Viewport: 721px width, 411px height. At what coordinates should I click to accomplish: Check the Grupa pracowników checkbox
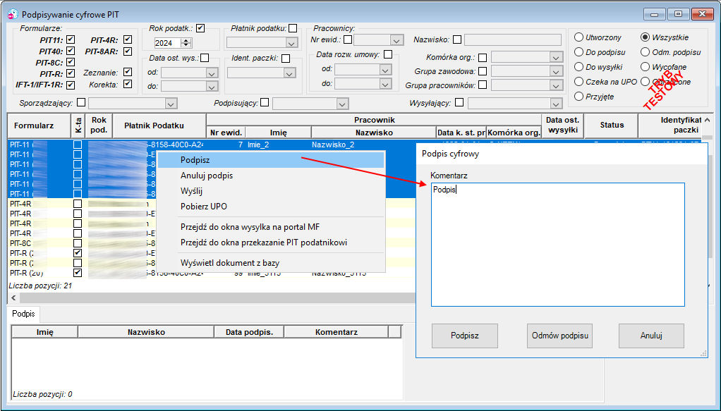click(483, 85)
